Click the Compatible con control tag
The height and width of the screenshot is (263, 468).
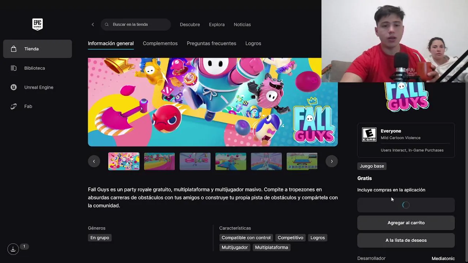246,237
